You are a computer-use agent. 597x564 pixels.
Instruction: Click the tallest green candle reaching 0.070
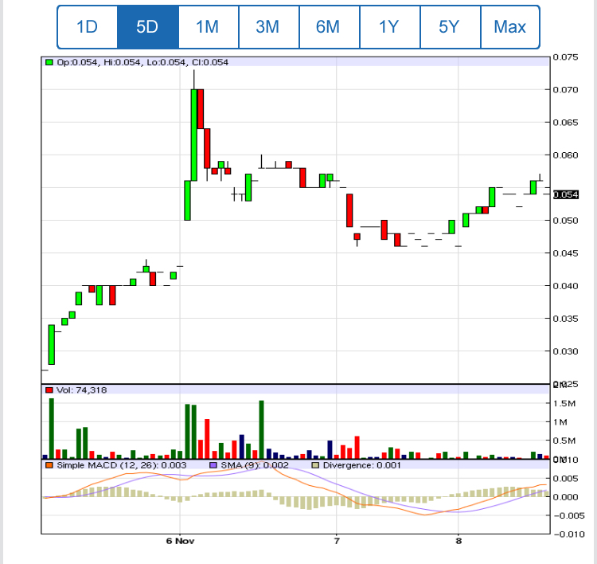[x=194, y=135]
